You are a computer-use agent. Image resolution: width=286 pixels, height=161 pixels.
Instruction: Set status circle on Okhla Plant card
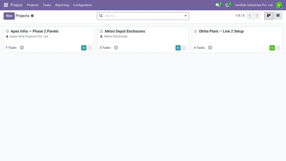(278, 48)
